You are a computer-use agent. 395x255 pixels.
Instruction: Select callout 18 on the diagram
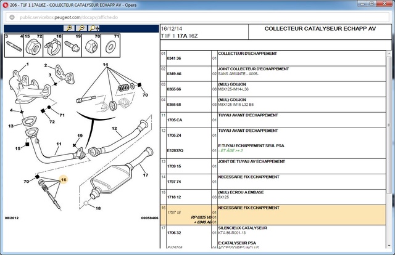point(98,208)
